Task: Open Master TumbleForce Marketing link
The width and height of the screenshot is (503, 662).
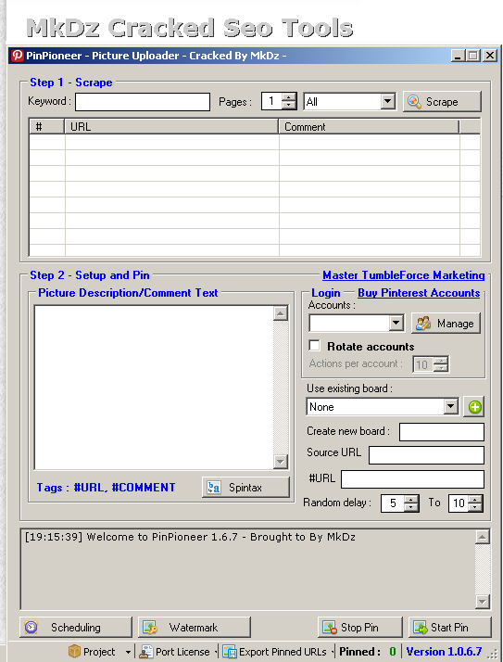Action: click(x=403, y=275)
